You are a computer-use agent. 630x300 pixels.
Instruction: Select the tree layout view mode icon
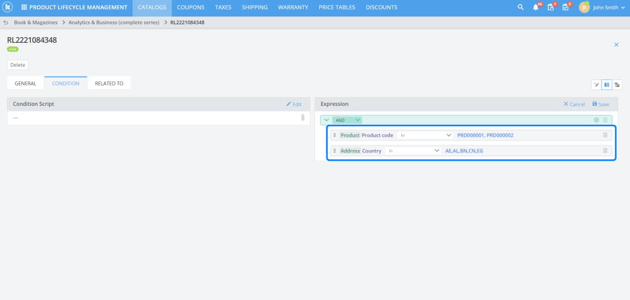pos(617,85)
